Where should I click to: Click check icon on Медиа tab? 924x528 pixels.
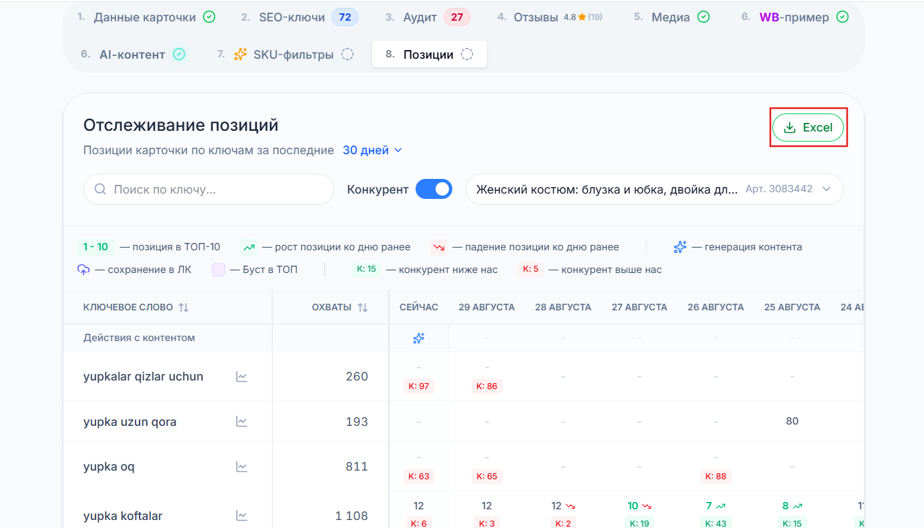point(704,17)
